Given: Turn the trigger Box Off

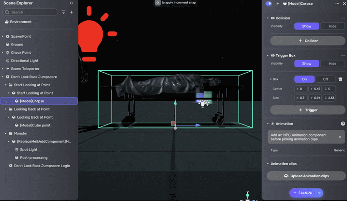Looking at the screenshot, I should click(326, 79).
